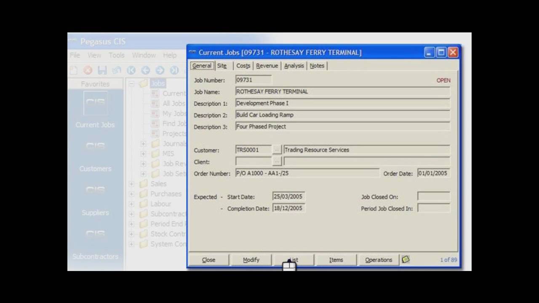
Task: Go to previous record arrow icon
Action: click(145, 70)
